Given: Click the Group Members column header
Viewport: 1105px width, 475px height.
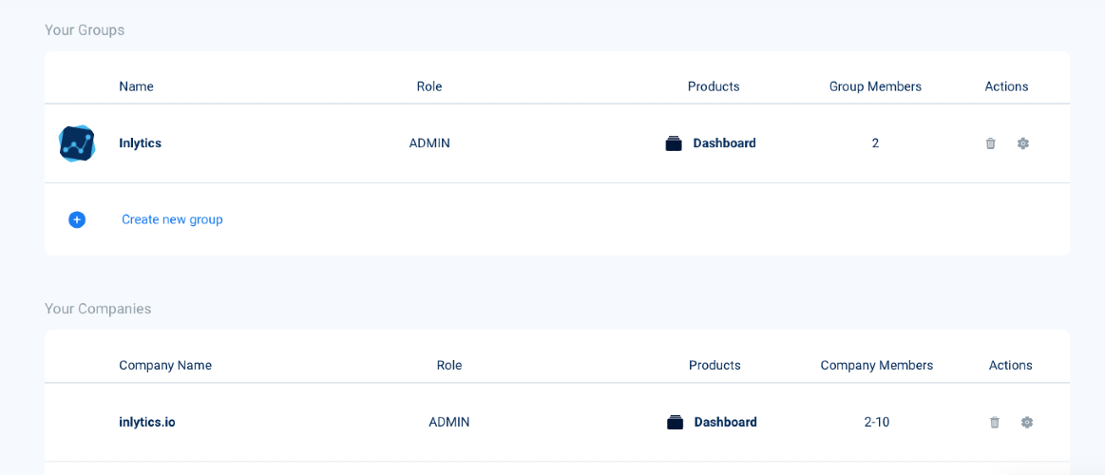Looking at the screenshot, I should (x=875, y=86).
